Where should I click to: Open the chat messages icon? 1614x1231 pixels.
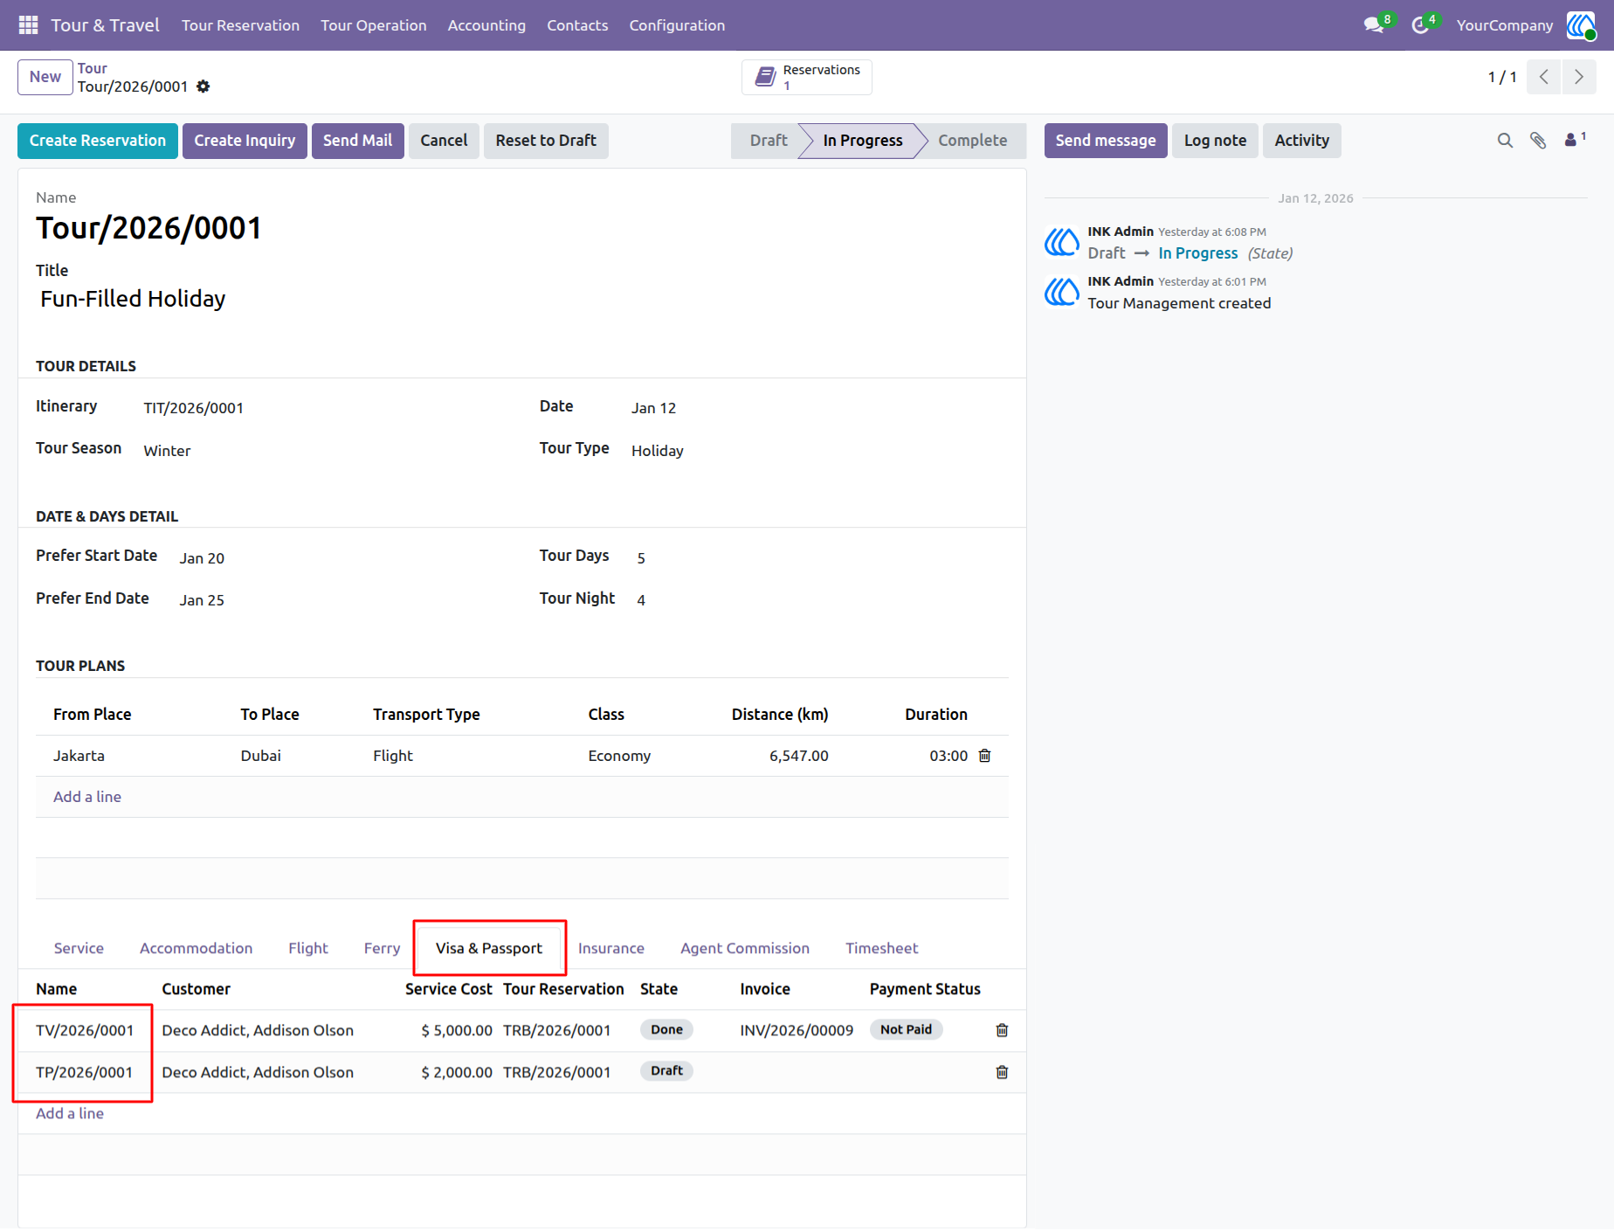tap(1375, 25)
